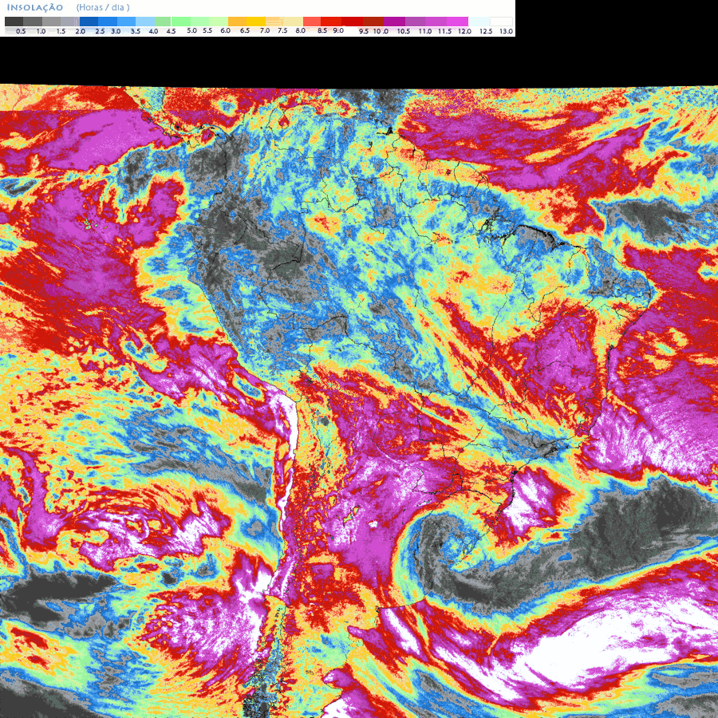This screenshot has height=718, width=718.
Task: Select the '11.5' legend value
Action: (444, 31)
